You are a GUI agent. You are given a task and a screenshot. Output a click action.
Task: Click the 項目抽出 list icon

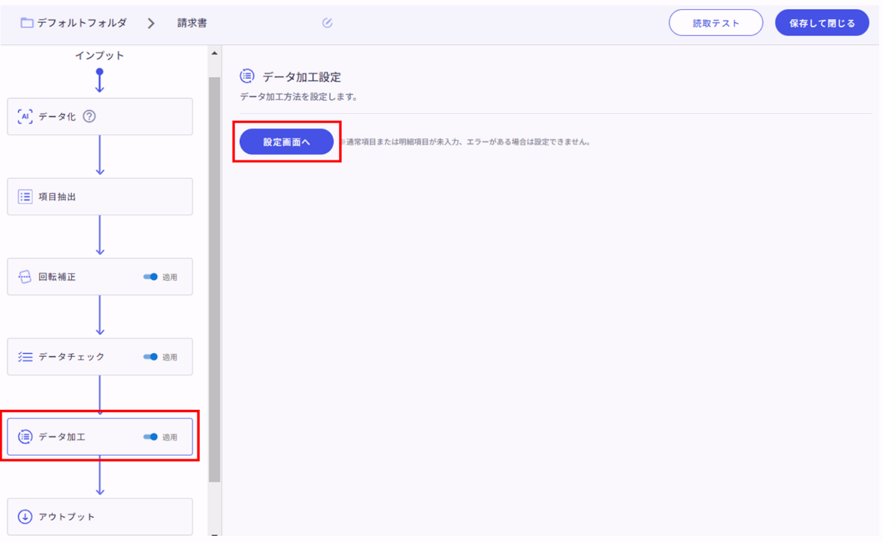[x=25, y=197]
